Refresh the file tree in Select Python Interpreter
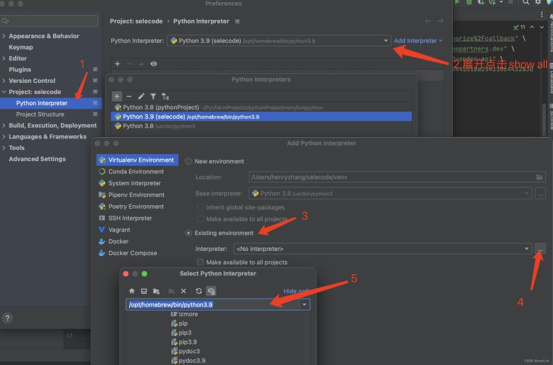The height and width of the screenshot is (365, 553). tap(199, 291)
